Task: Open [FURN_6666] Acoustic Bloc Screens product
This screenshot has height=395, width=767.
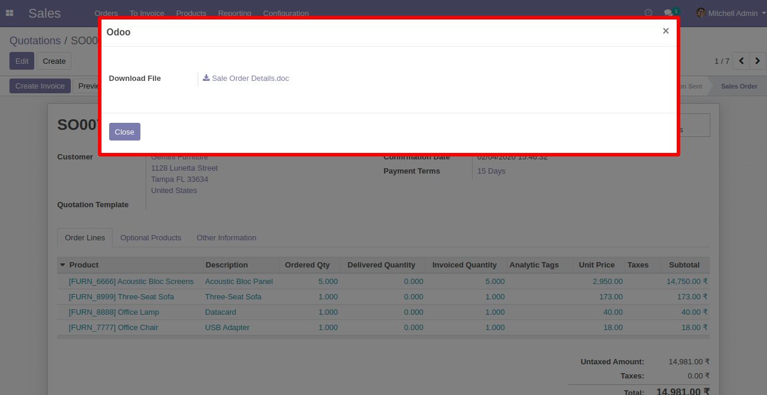Action: tap(131, 282)
